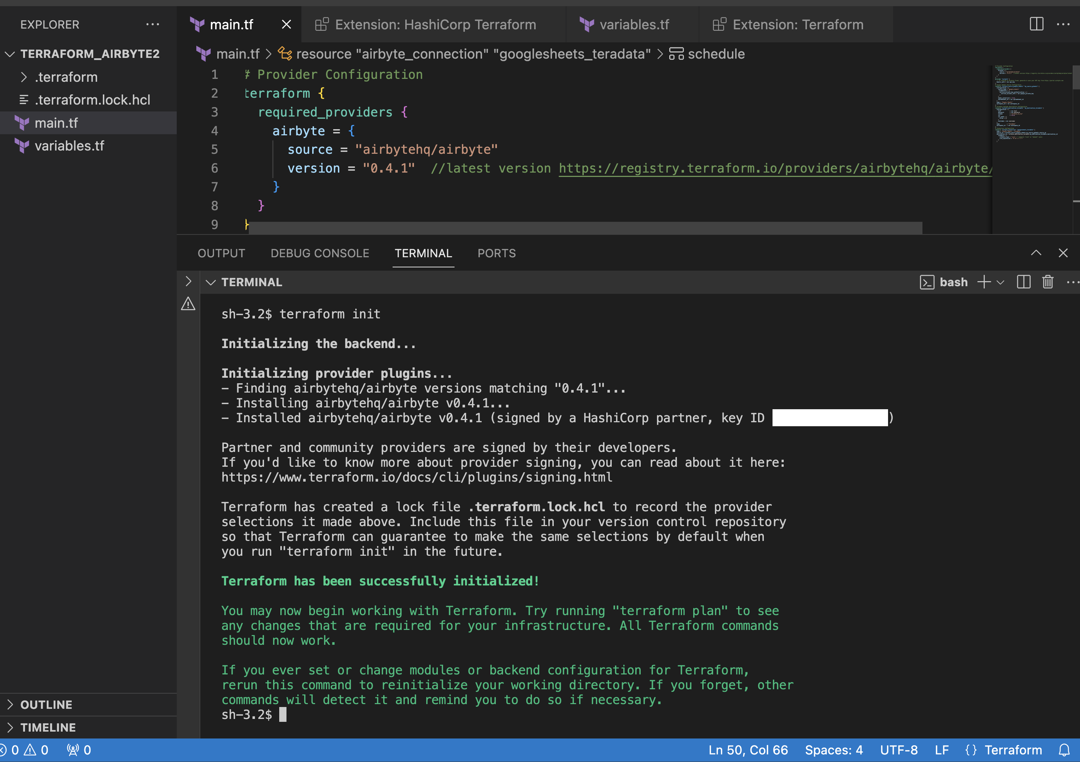Click the PORTS tab in panel
The width and height of the screenshot is (1080, 762).
pyautogui.click(x=496, y=252)
